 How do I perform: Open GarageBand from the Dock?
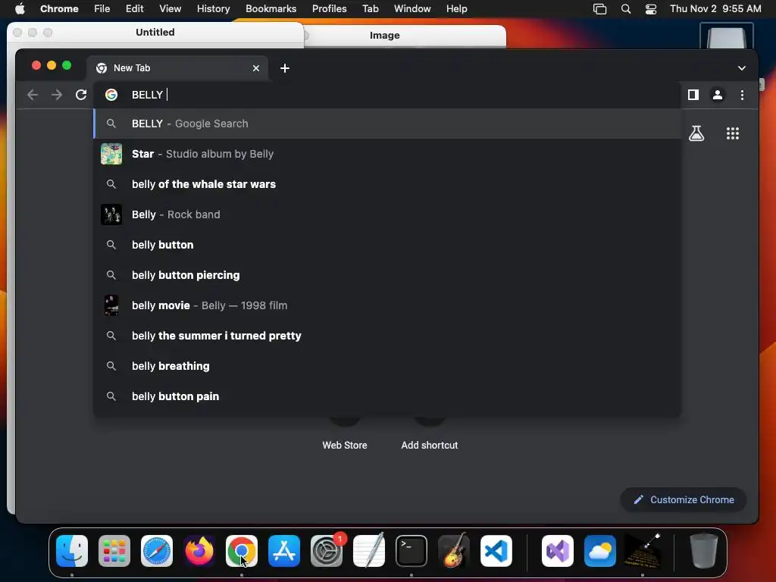click(x=454, y=551)
